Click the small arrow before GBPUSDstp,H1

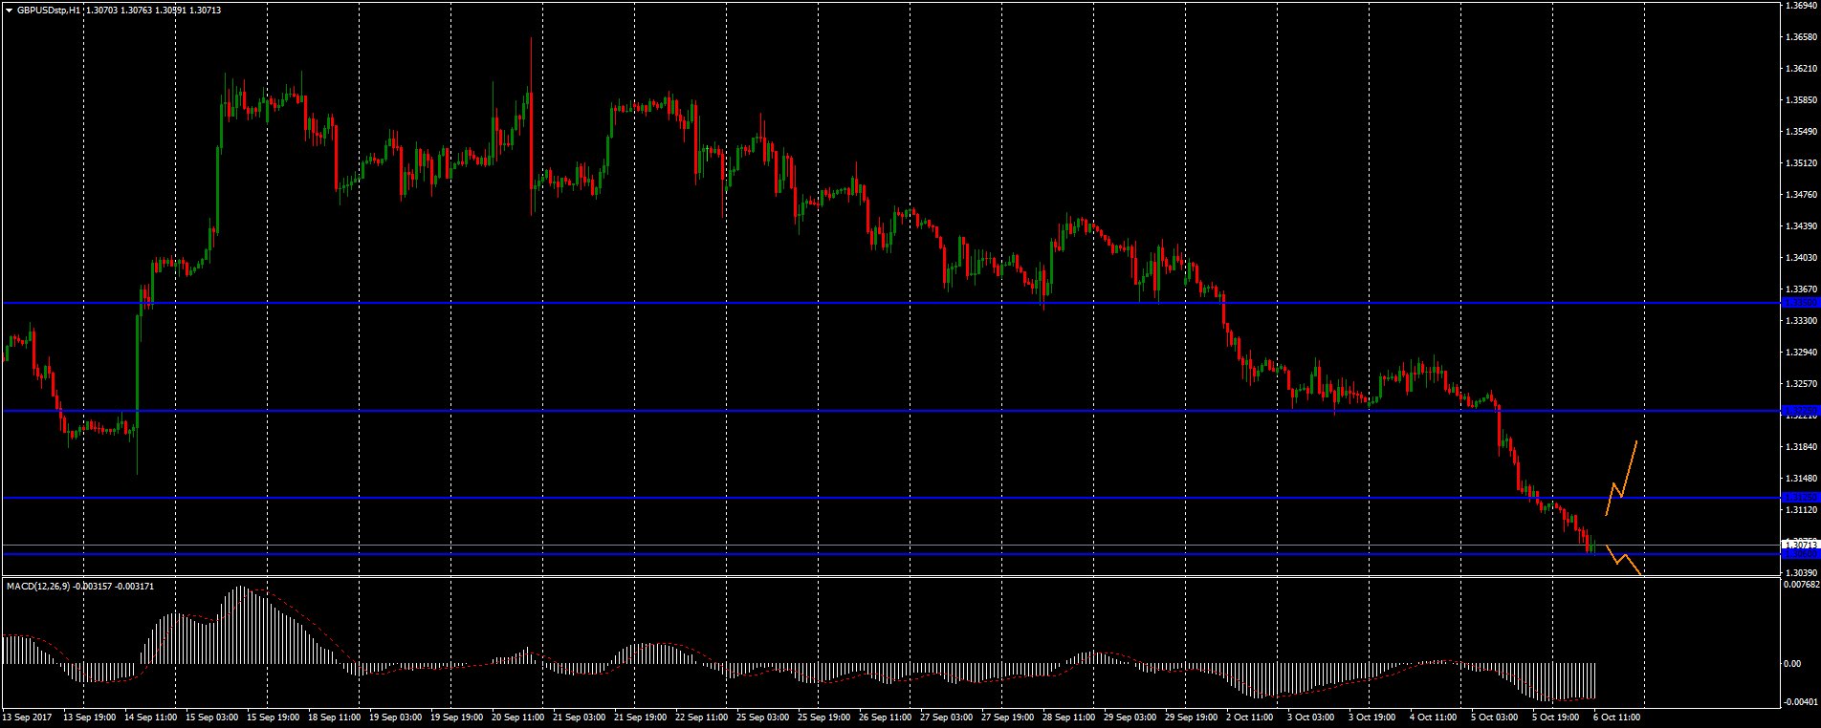click(x=10, y=10)
